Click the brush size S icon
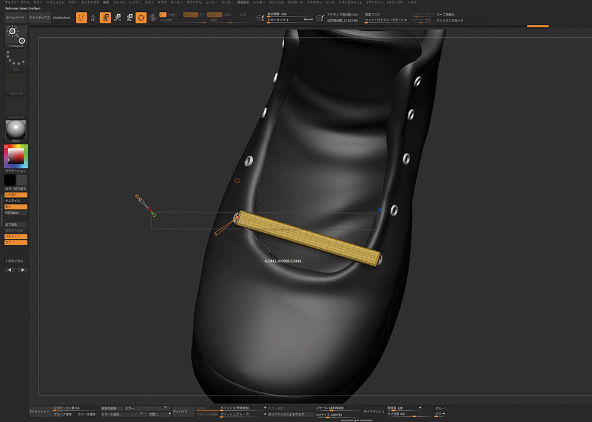 pyautogui.click(x=260, y=18)
